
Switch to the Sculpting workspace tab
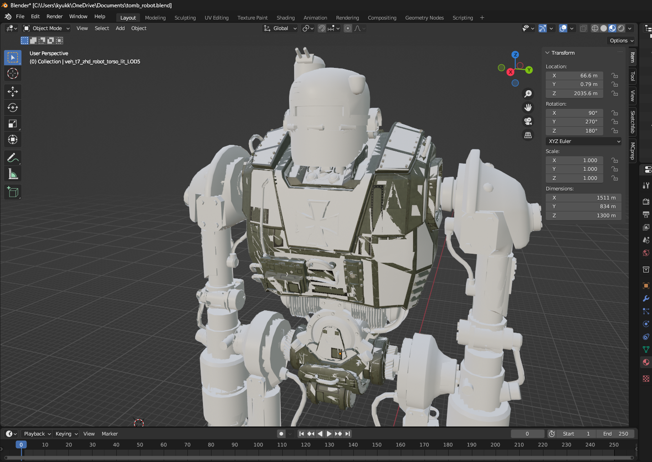pos(185,18)
